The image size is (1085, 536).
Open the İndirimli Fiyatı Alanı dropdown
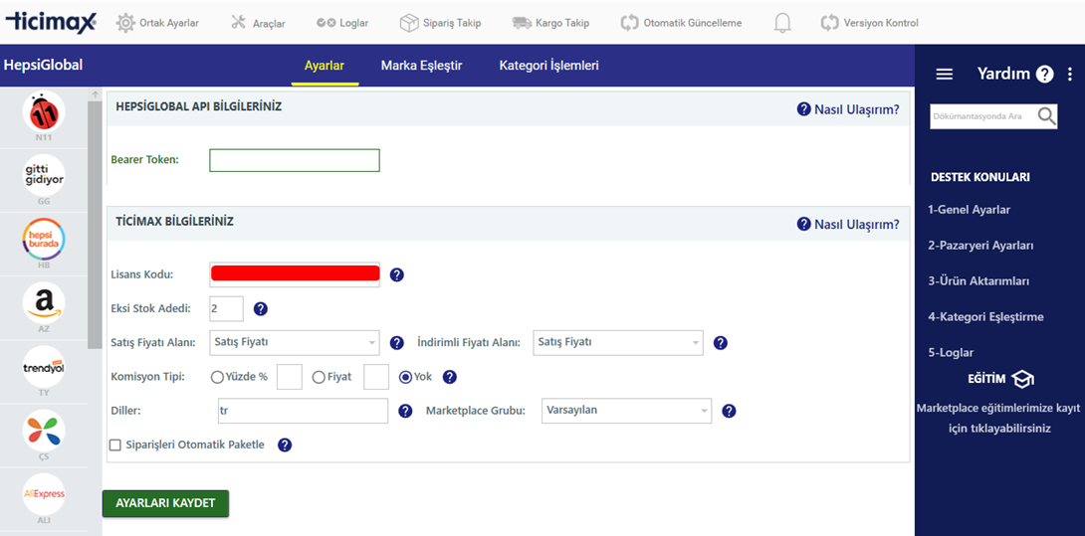click(618, 342)
